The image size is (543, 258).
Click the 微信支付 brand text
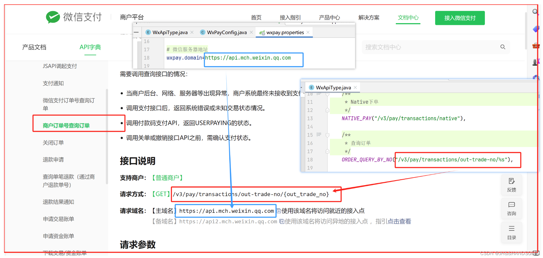[x=82, y=17]
